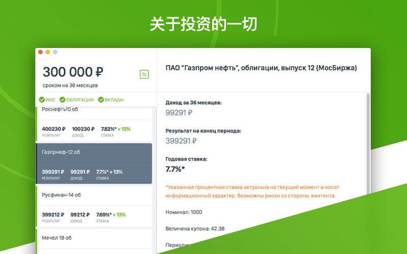Viewport: 407px width, 254px height.
Task: Click the orange interest rate disclaimer text
Action: tap(252, 192)
